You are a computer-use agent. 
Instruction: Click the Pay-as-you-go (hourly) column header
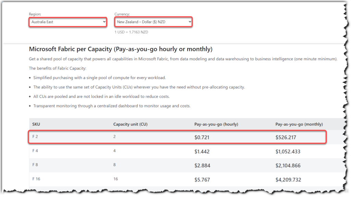point(216,124)
